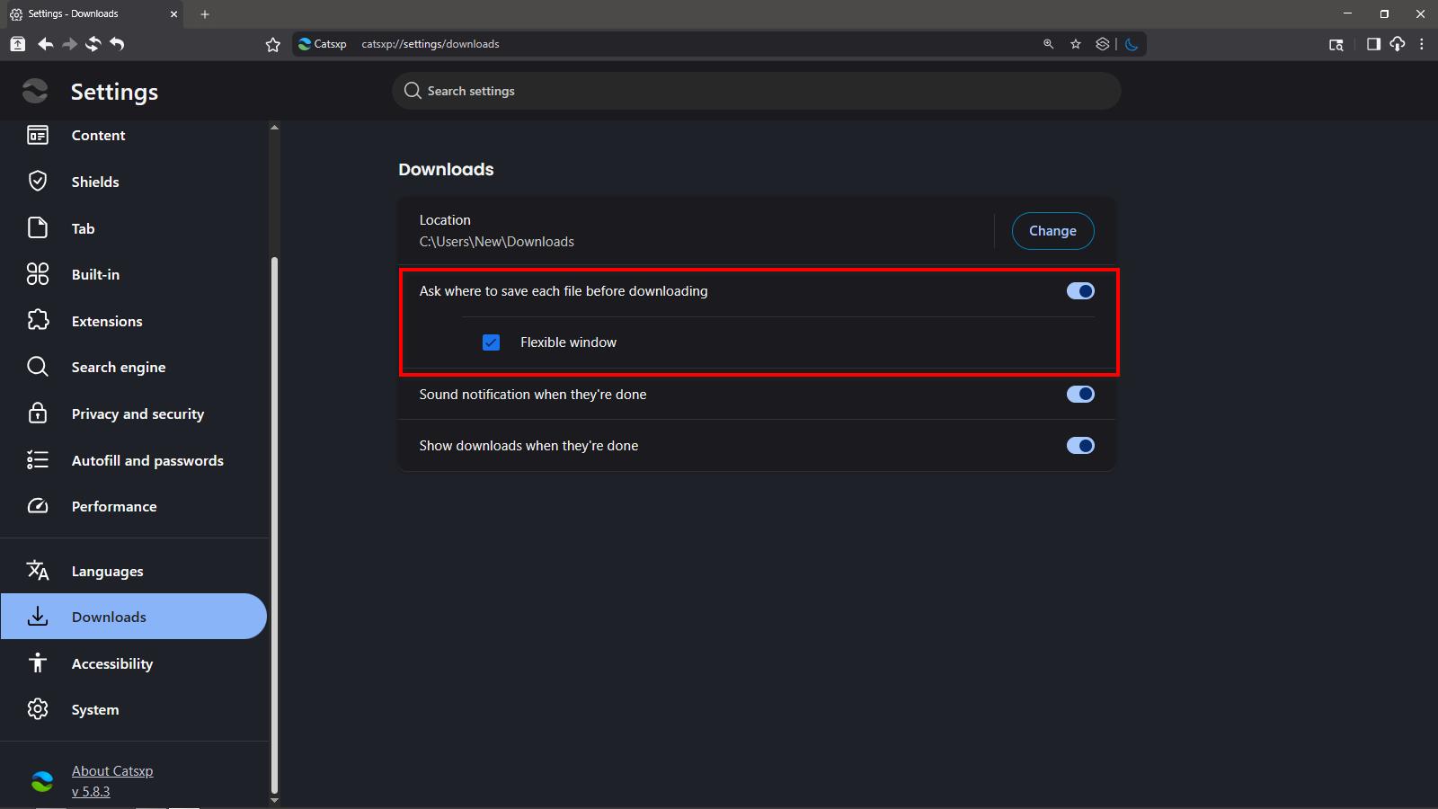Click the forward navigation arrow
The image size is (1438, 809).
[x=69, y=44]
